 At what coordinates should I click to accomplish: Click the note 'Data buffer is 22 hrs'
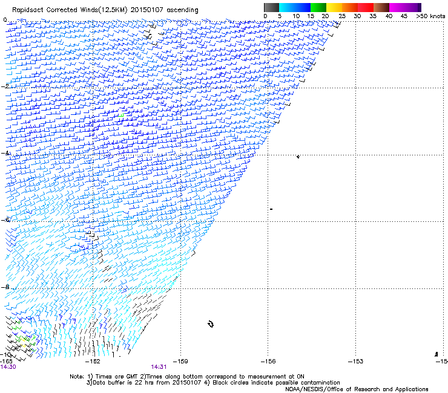point(123,383)
